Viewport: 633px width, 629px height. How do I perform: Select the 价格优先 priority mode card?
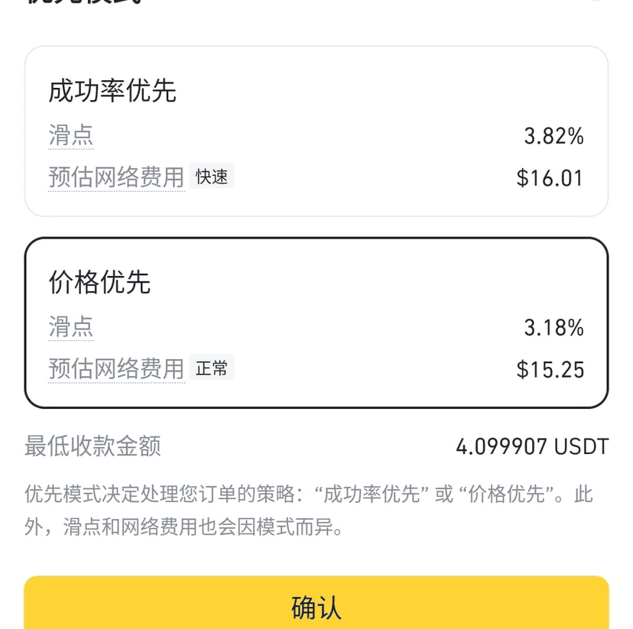point(316,323)
